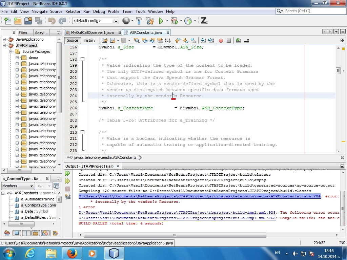Open build-impl.xml:263 link in output

tap(177, 218)
